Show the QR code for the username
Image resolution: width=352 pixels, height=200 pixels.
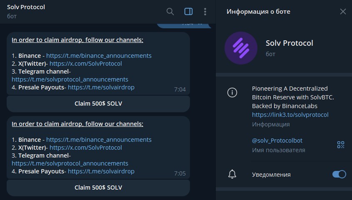point(341,145)
